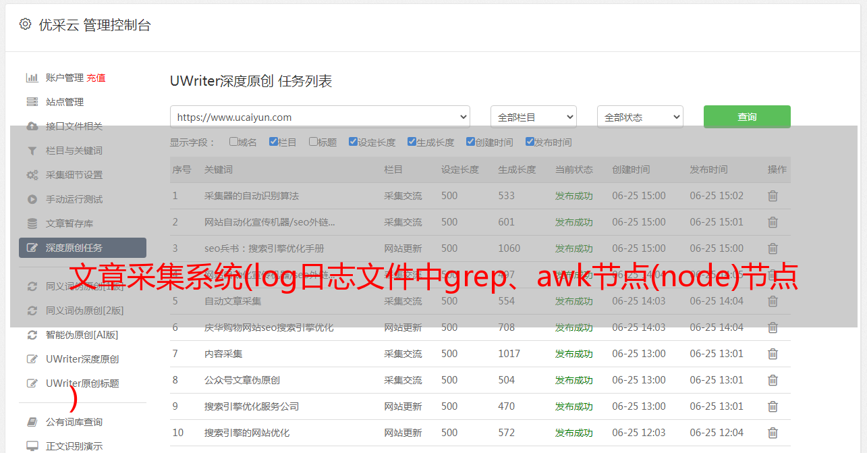Image resolution: width=867 pixels, height=453 pixels.
Task: Click the book icon beside 公有词库查询
Action: (32, 422)
